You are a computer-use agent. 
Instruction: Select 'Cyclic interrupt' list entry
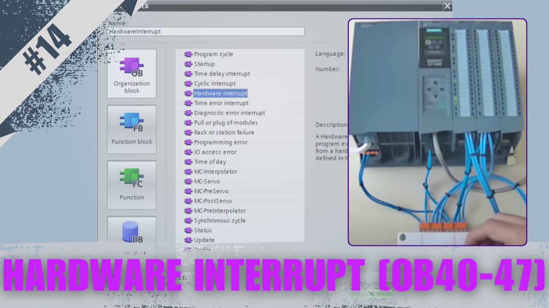click(x=215, y=84)
